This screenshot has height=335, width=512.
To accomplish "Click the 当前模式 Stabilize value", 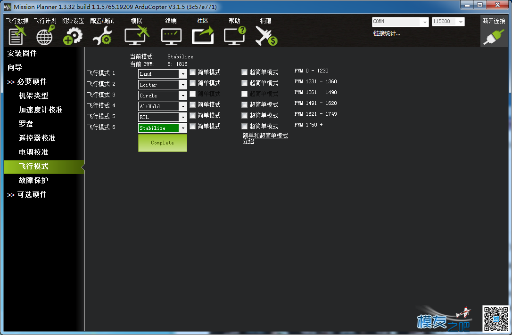I will pos(180,57).
